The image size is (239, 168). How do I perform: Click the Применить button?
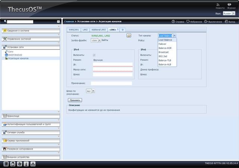coord(75,100)
